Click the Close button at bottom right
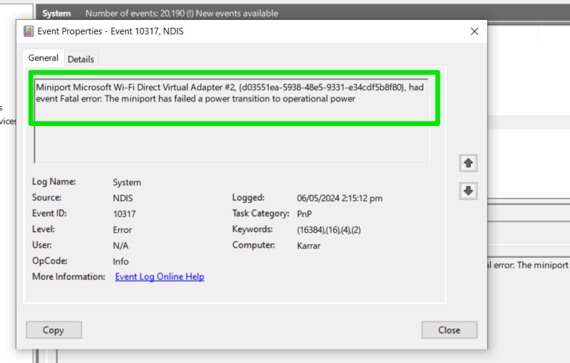Image resolution: width=570 pixels, height=363 pixels. click(x=449, y=330)
